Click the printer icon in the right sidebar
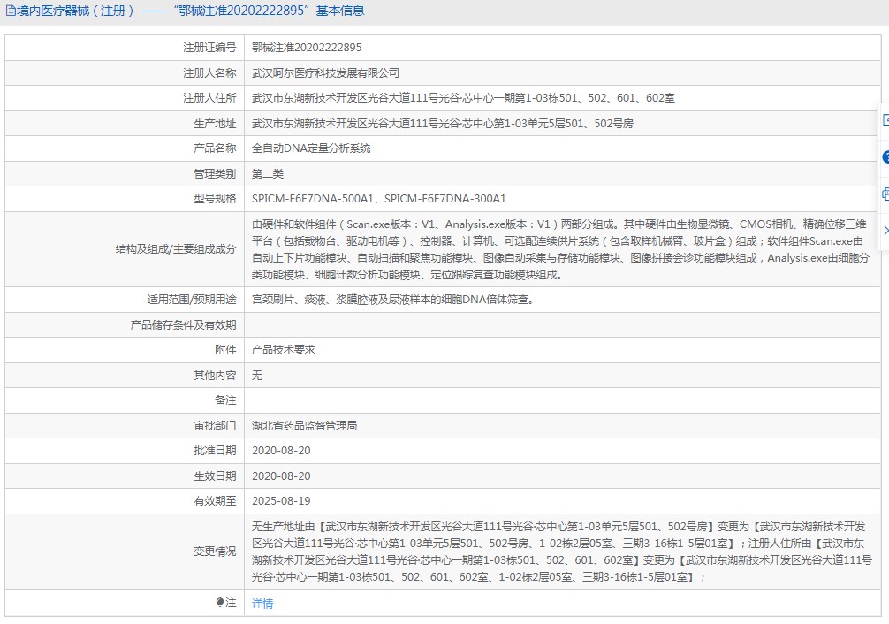The height and width of the screenshot is (624, 889). click(x=886, y=194)
